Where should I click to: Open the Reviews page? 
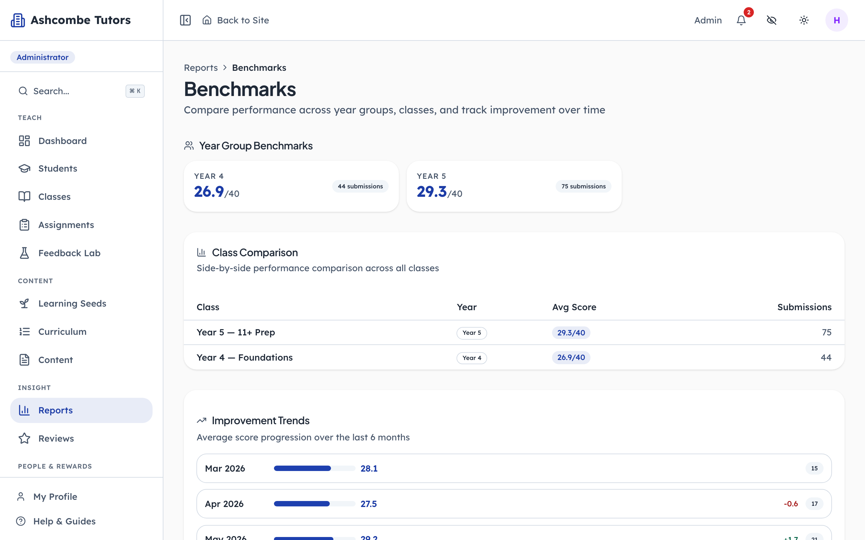[81, 438]
